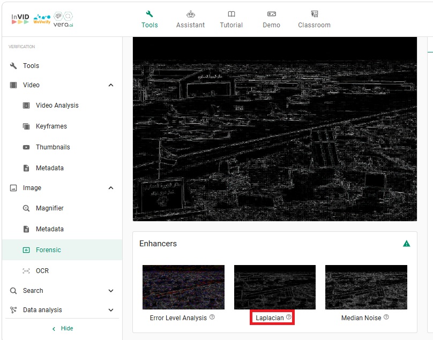This screenshot has height=340, width=433.
Task: Click the Magnifier zoom icon
Action: [26, 208]
